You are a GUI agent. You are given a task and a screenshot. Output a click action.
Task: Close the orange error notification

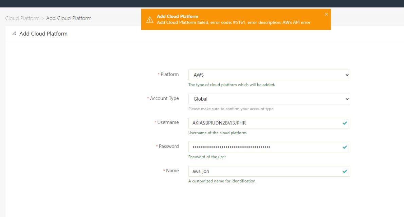[x=326, y=14]
